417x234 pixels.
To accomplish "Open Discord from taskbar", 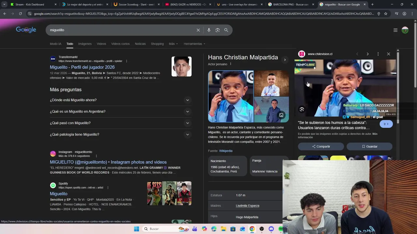I will pos(271,229).
